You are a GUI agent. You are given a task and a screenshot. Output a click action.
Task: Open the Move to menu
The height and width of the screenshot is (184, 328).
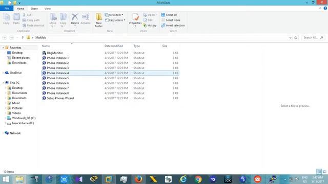tap(53, 20)
